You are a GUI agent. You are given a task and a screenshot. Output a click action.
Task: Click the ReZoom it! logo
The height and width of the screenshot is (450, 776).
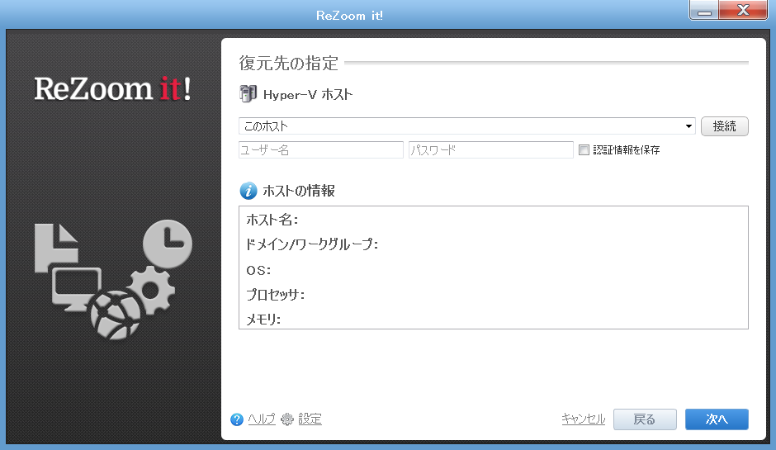click(x=113, y=89)
